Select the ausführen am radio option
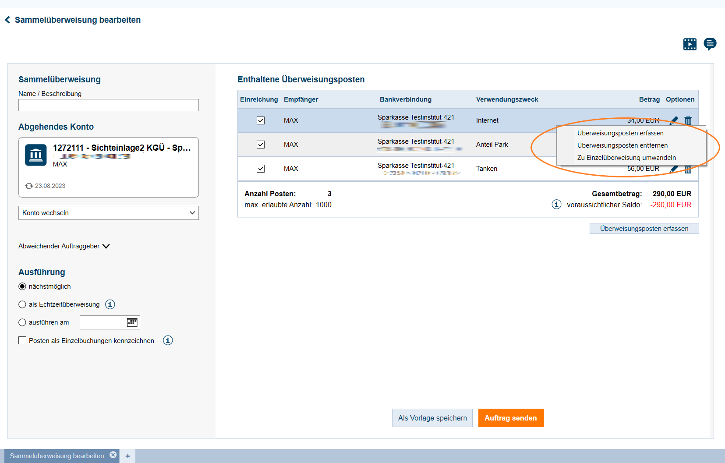Viewport: 725px width, 463px height. tap(22, 322)
